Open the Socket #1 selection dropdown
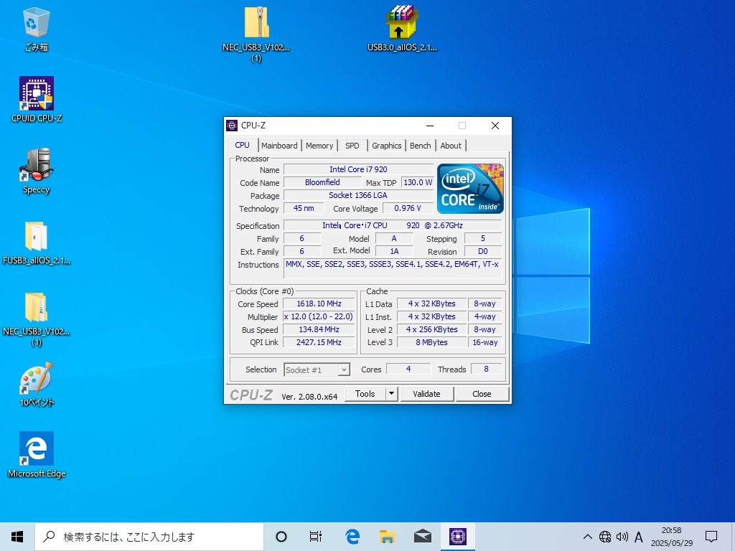 coord(317,369)
